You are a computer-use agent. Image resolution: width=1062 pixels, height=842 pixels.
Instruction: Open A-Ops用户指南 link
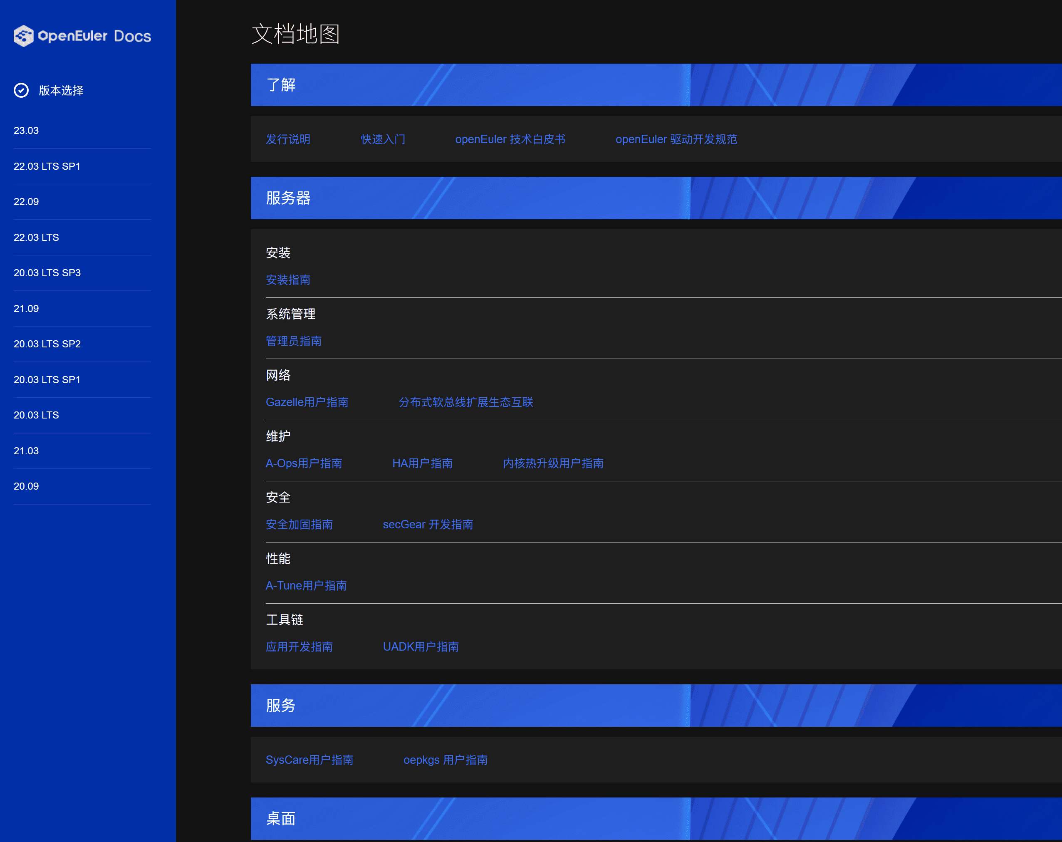pos(304,463)
